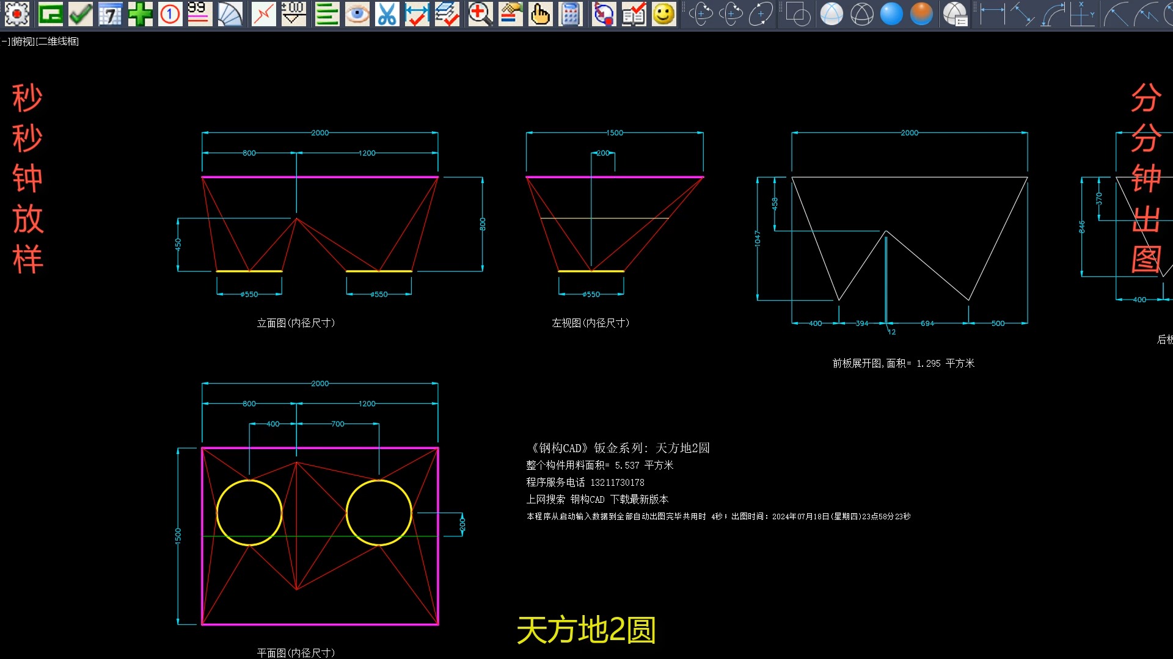Collapse viewport controls with the [-] label
This screenshot has width=1173, height=659.
pyautogui.click(x=5, y=42)
